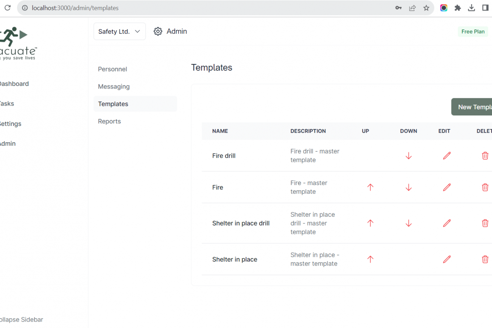Delete the Shelter in place drill template

pos(485,223)
